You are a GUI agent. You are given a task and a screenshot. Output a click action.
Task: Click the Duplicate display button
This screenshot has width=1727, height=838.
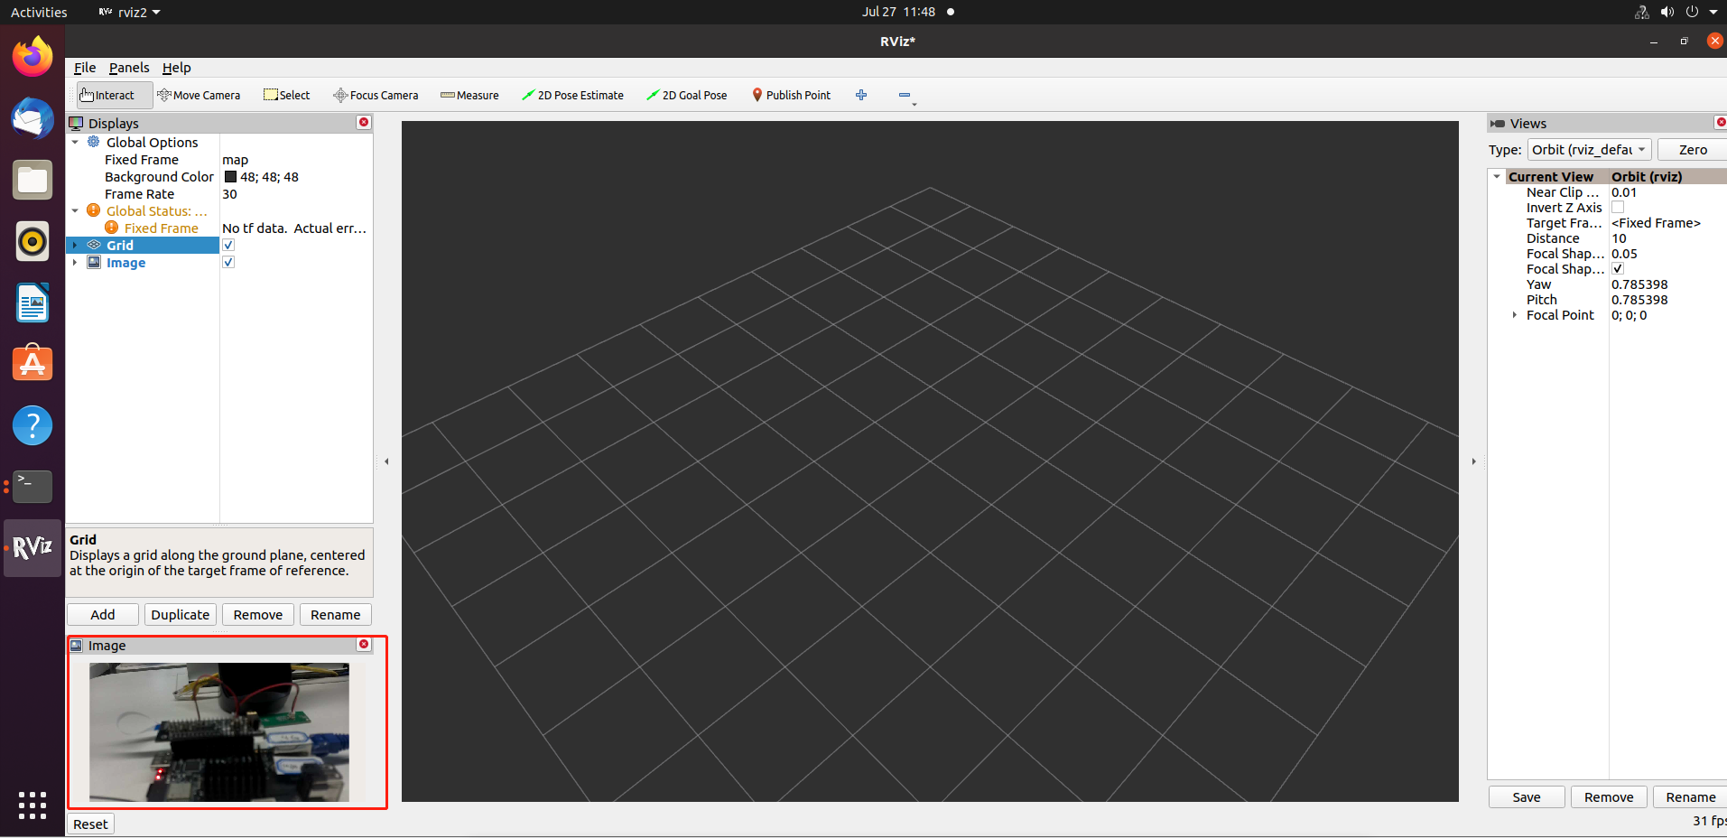pos(181,615)
